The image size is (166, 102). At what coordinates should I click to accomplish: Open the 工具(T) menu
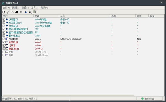pos(35,8)
